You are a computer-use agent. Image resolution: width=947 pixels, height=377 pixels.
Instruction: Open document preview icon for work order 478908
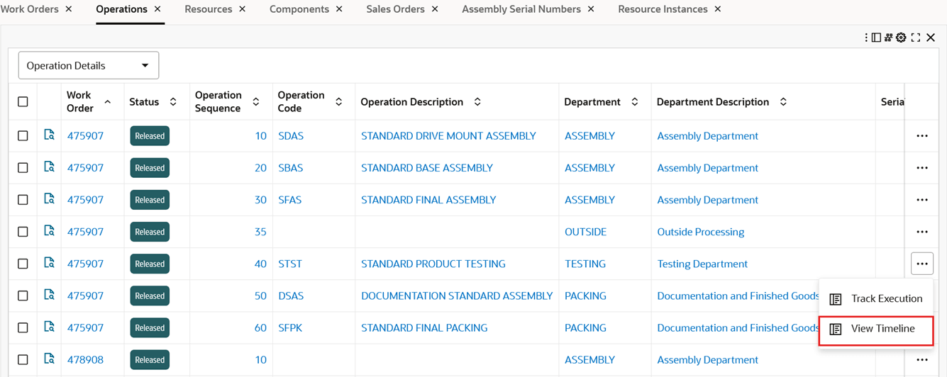point(49,359)
